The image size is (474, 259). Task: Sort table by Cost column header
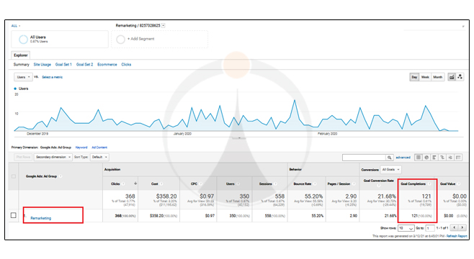154,184
